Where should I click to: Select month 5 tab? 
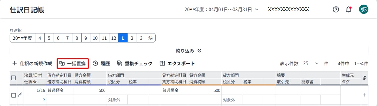[49, 38]
